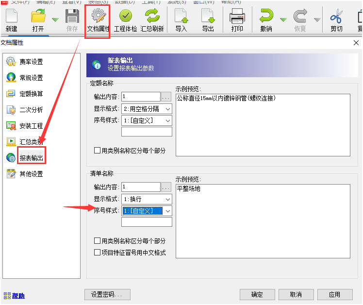Viewport: 363px width, 305px height.
Task: Click the 导入 import icon
Action: (181, 17)
